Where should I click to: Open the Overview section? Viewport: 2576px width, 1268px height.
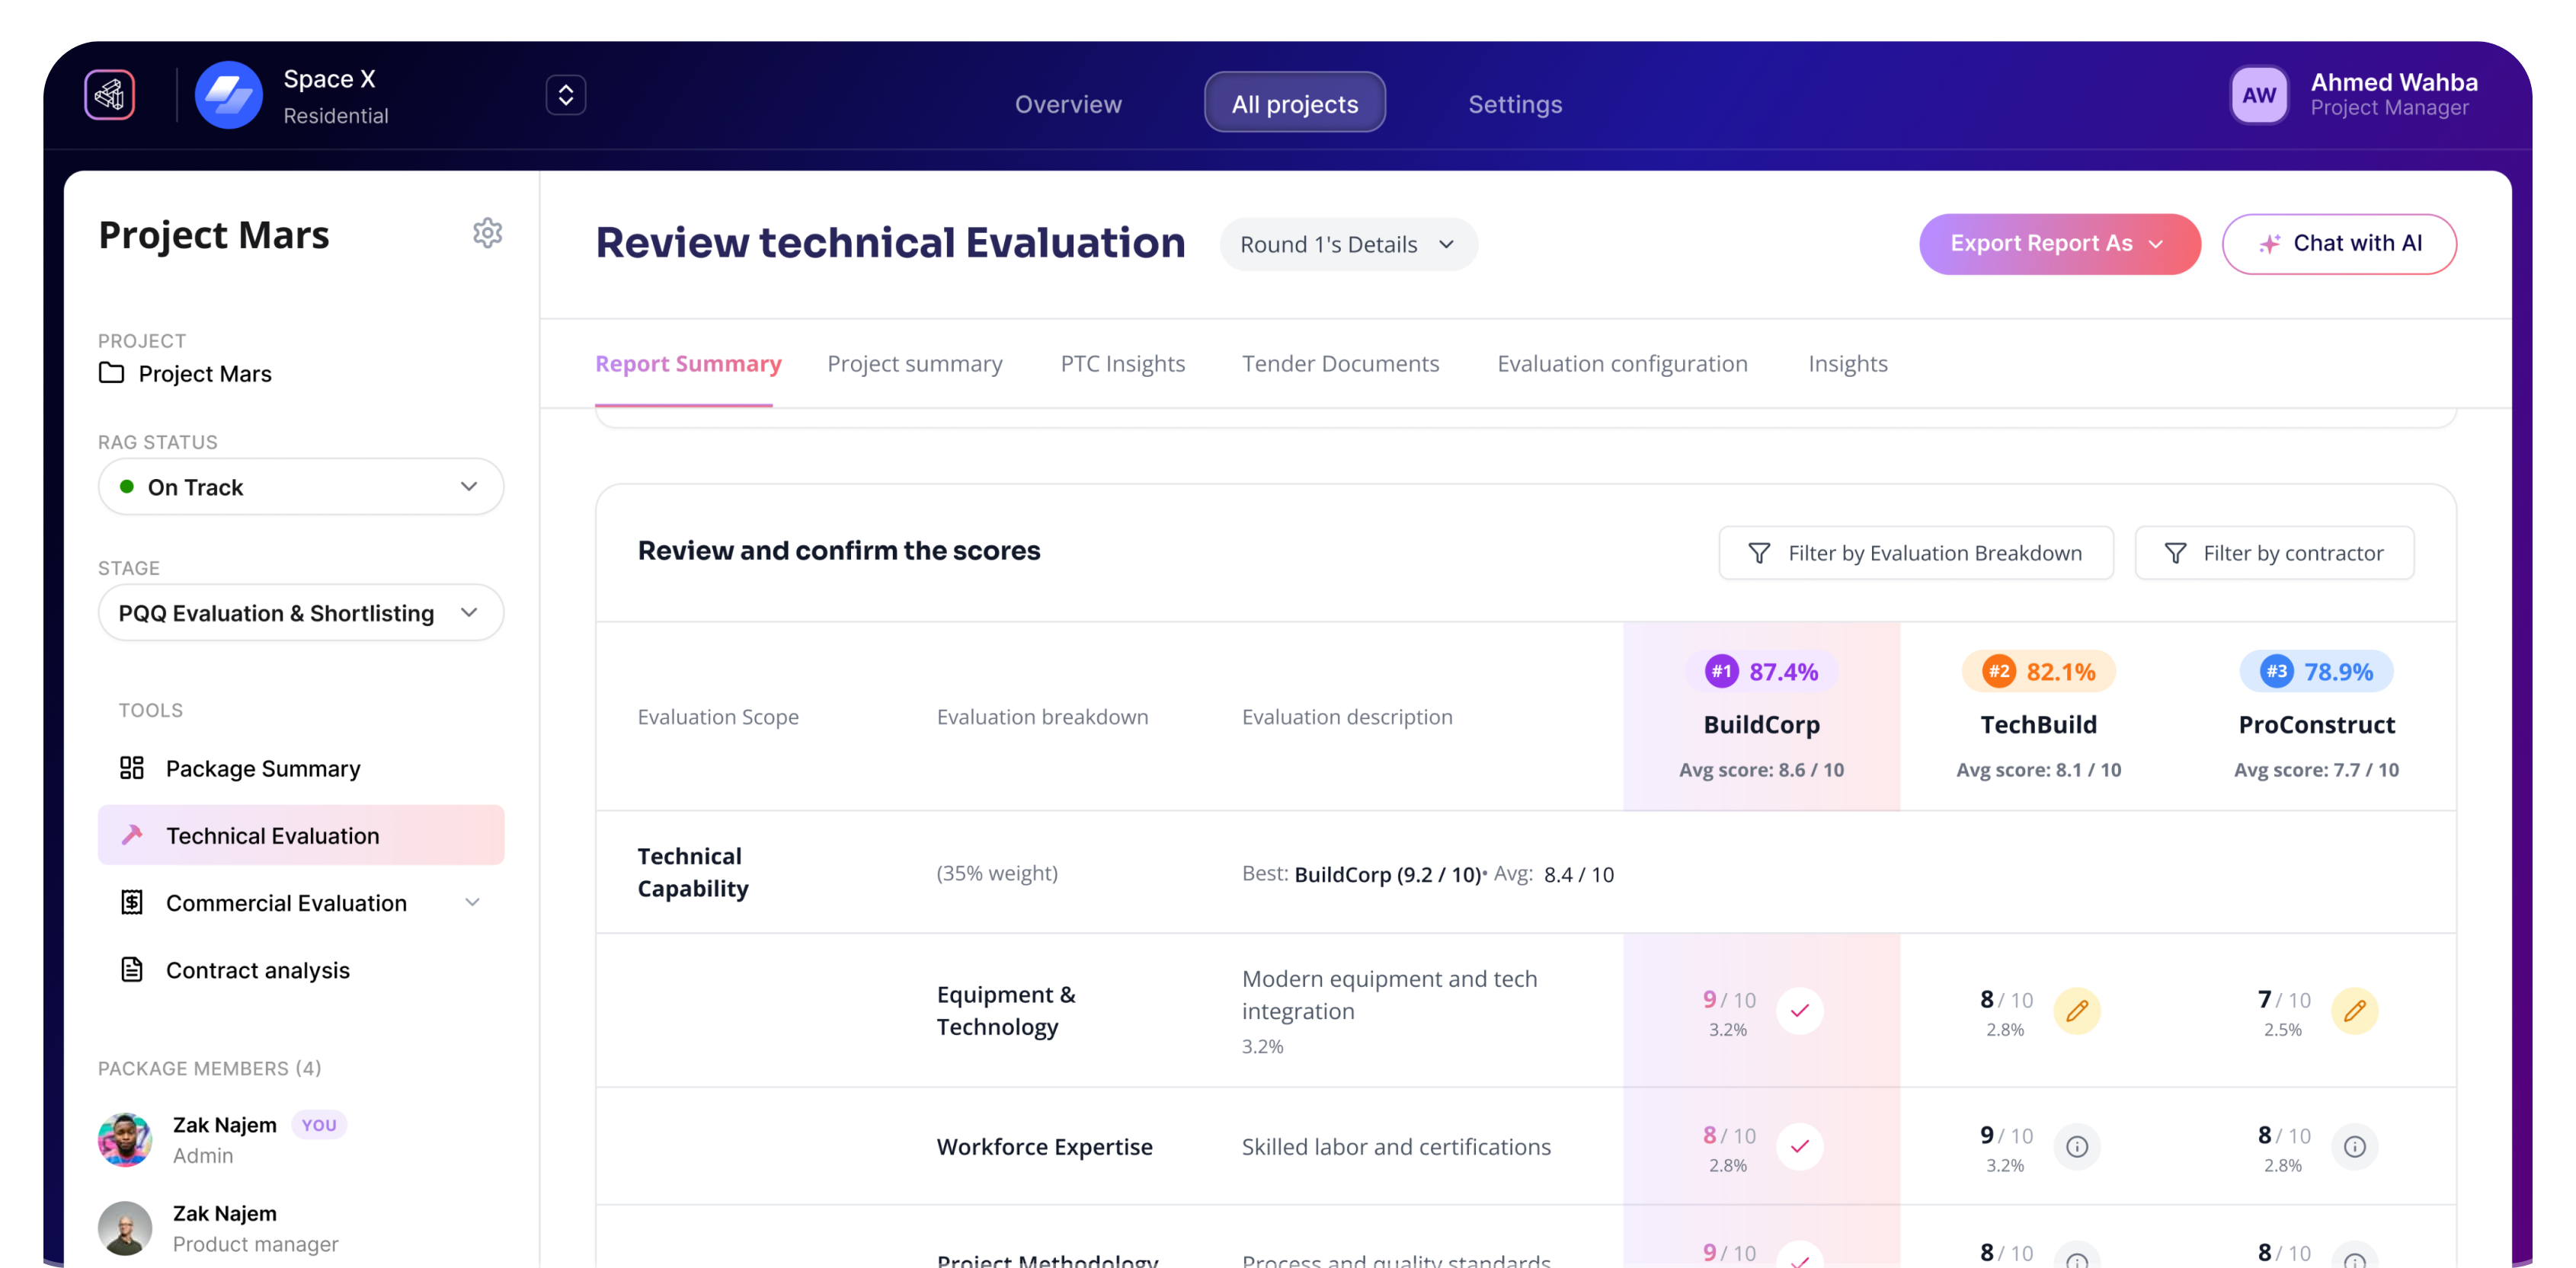pyautogui.click(x=1068, y=103)
